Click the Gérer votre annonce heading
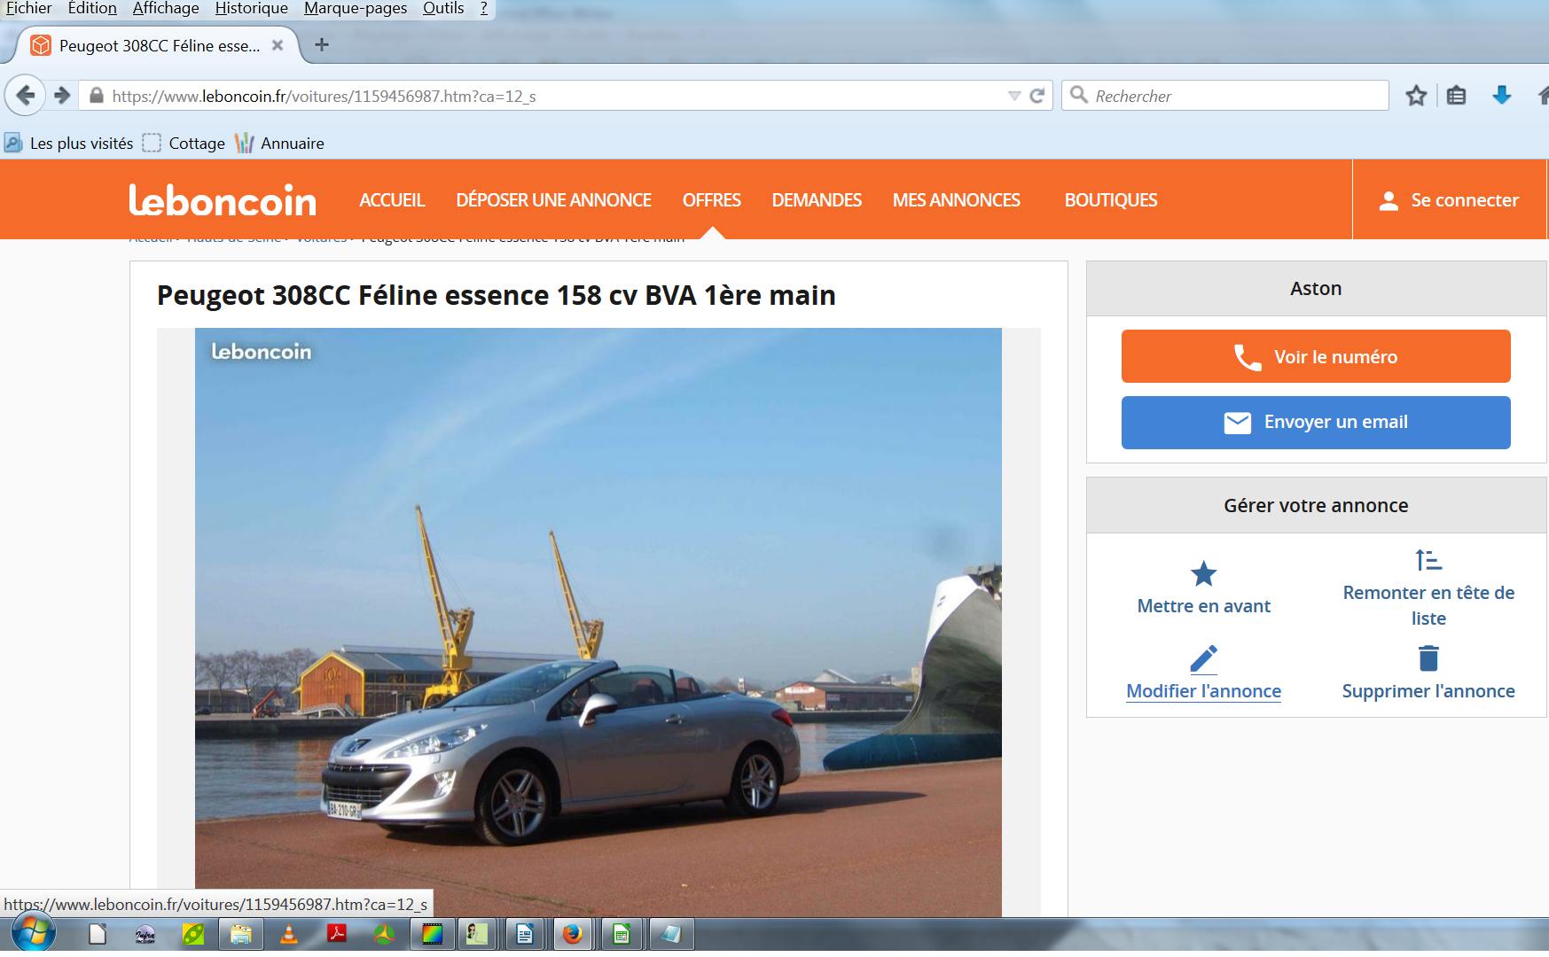The image size is (1549, 957). click(x=1316, y=506)
